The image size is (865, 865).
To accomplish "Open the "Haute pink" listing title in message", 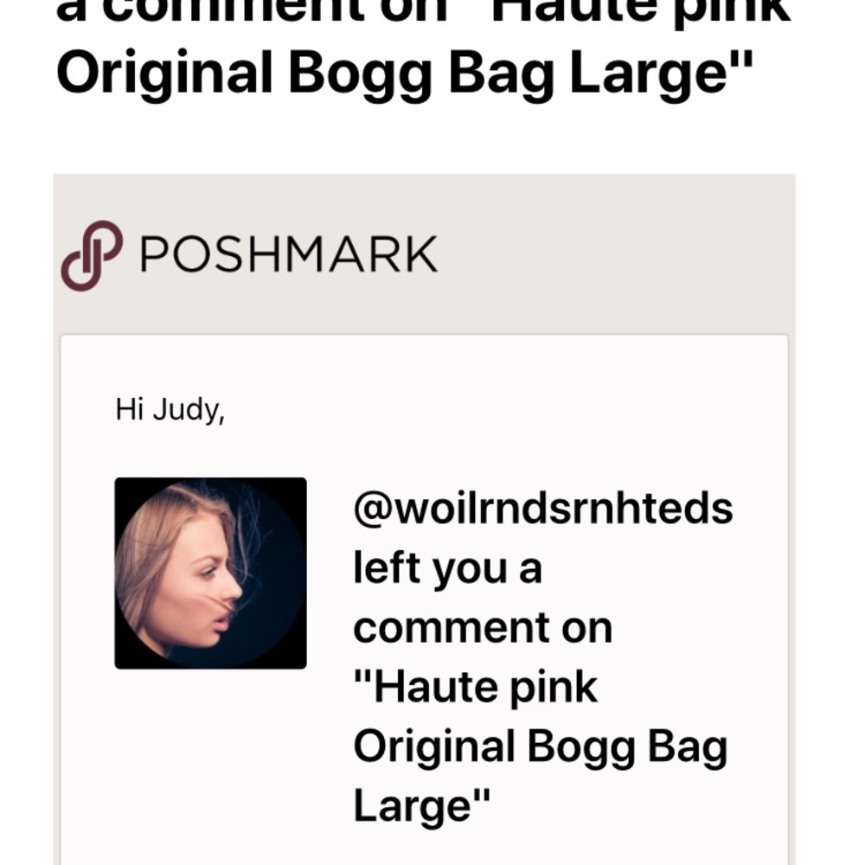I will point(476,688).
